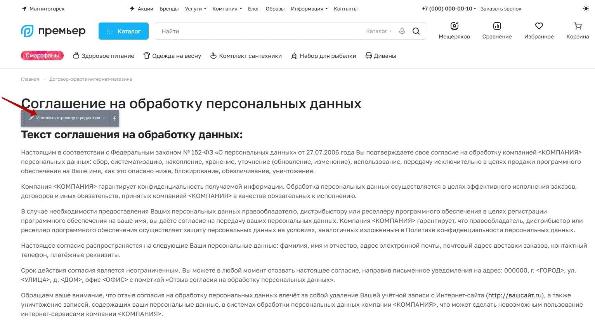This screenshot has height=323, width=595.
Task: Open the Бренды menu item
Action: tap(169, 9)
